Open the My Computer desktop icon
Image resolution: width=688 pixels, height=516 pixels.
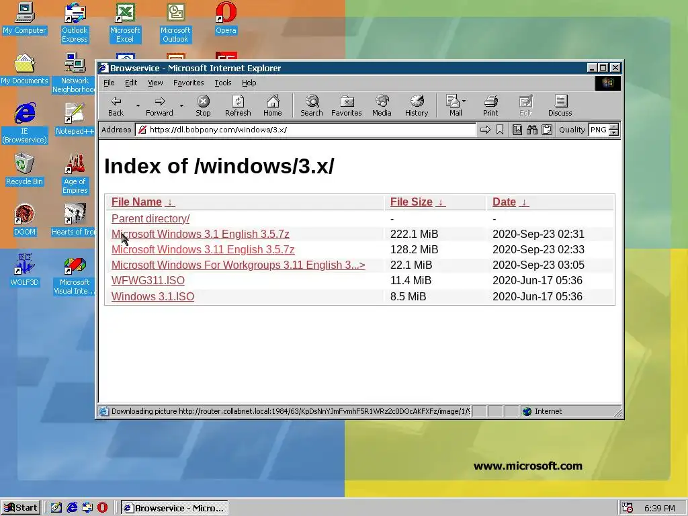pos(25,18)
